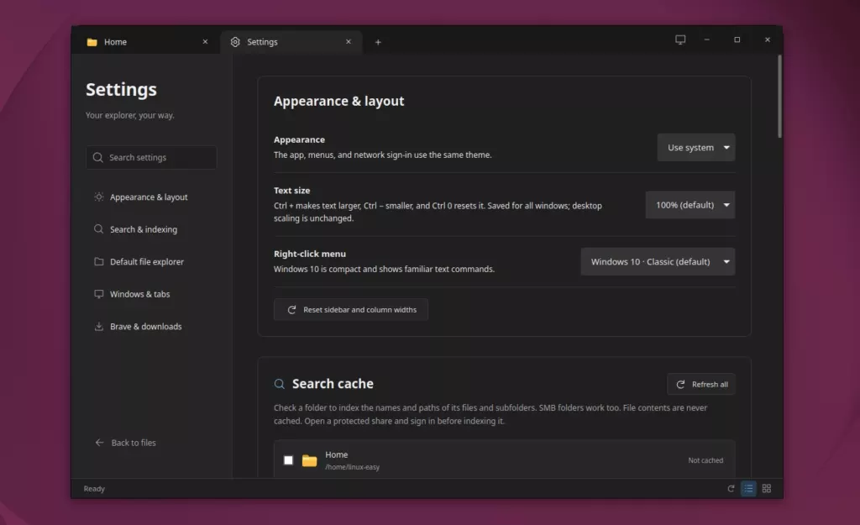The width and height of the screenshot is (860, 525).
Task: Click the /home/linux-easy path text
Action: (352, 467)
